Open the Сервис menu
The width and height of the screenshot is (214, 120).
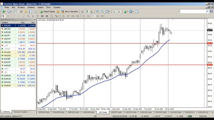[40, 7]
